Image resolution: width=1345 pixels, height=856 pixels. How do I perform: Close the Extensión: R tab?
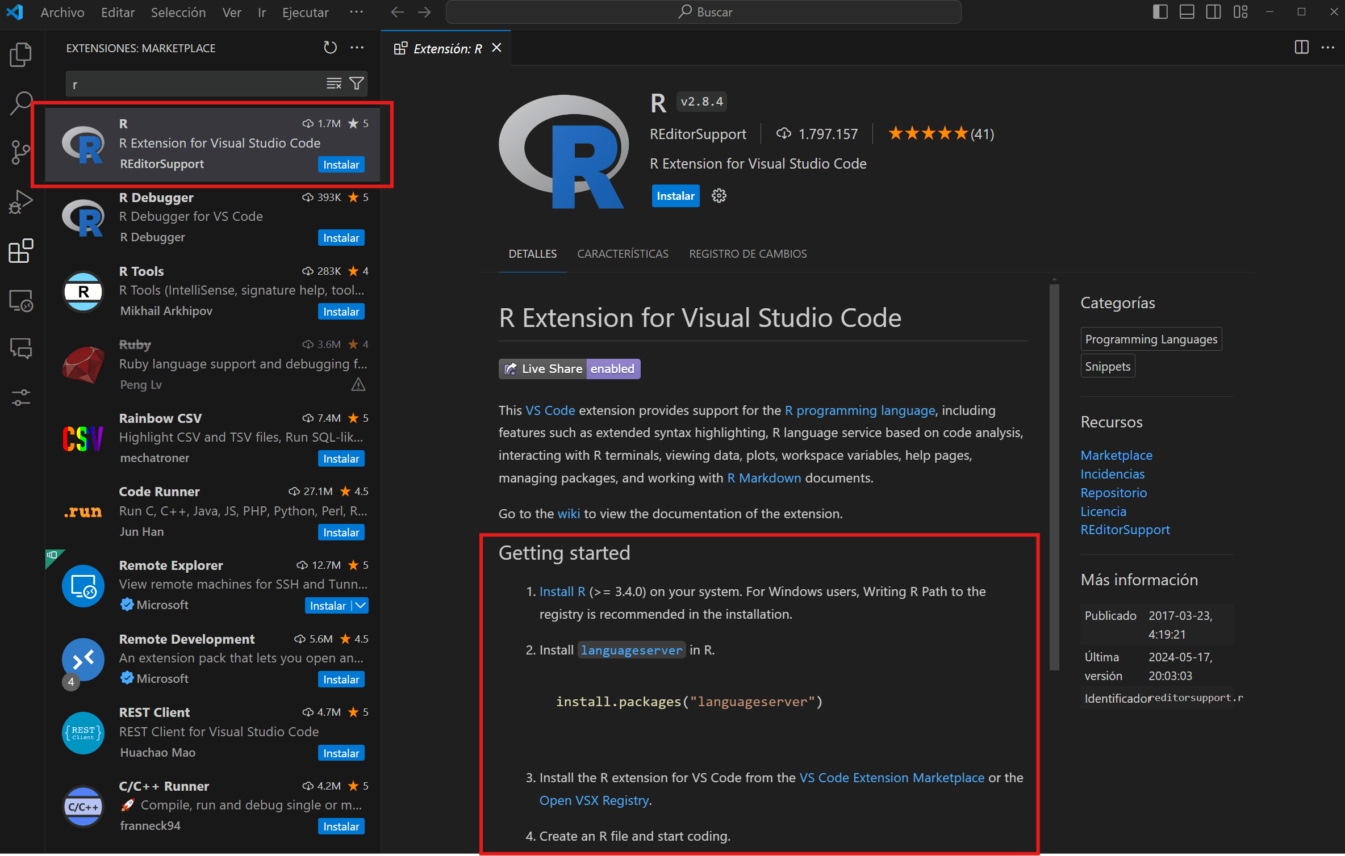[496, 48]
